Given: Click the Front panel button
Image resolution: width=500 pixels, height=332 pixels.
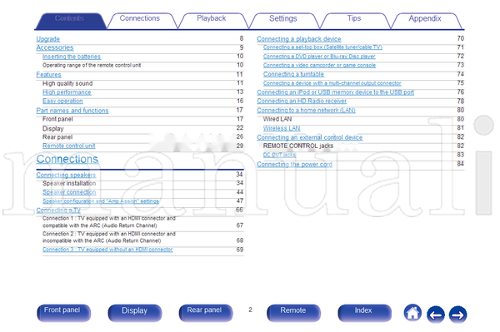Looking at the screenshot, I should coord(63,312).
